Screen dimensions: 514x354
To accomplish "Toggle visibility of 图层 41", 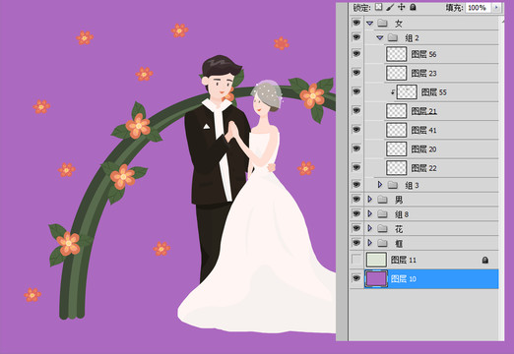I will [x=356, y=130].
